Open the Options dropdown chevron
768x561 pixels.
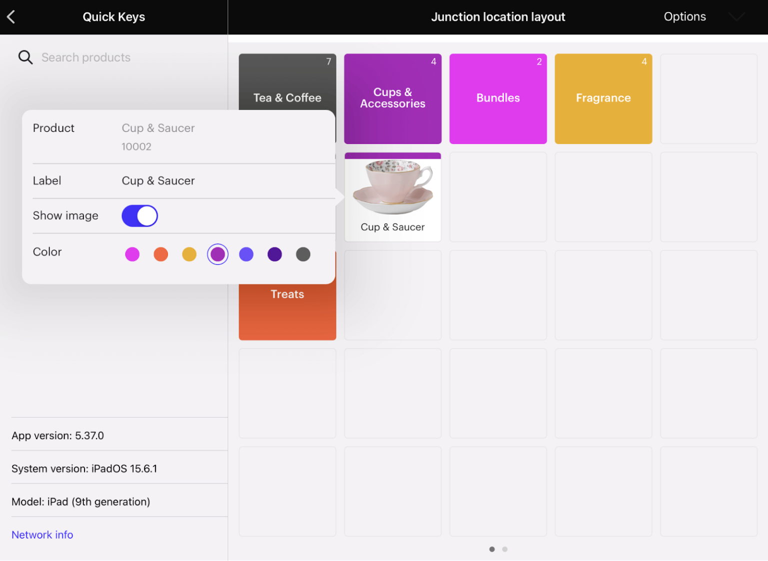click(736, 16)
